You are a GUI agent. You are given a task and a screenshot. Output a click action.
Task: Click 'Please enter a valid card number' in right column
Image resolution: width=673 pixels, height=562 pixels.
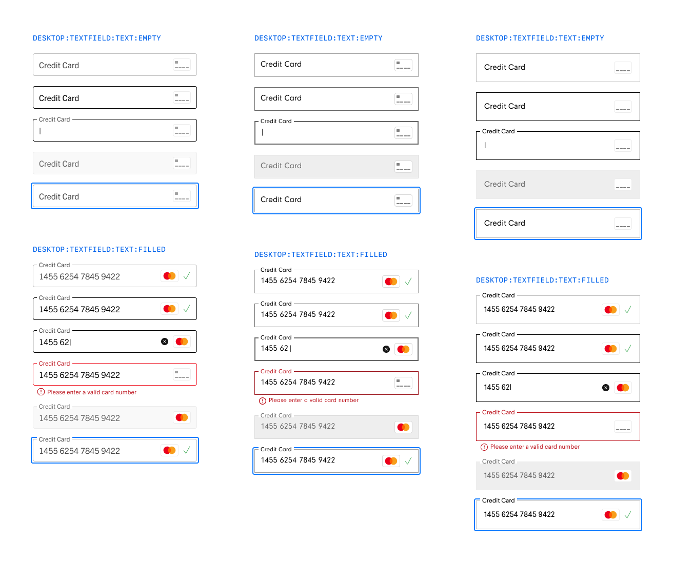(x=535, y=447)
